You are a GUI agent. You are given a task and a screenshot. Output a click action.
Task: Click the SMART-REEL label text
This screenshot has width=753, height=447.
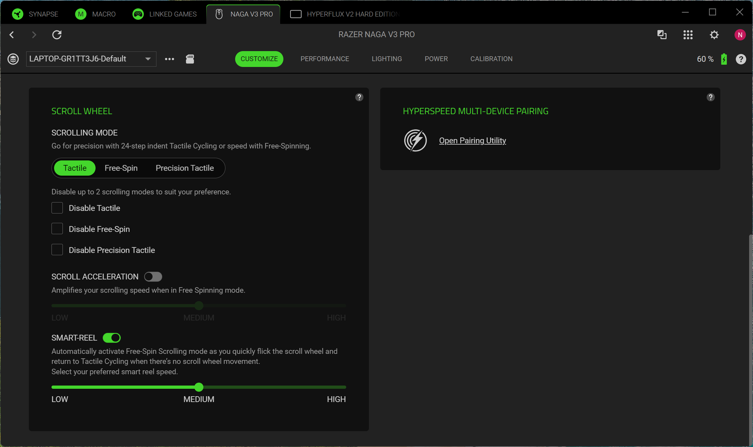pyautogui.click(x=74, y=338)
